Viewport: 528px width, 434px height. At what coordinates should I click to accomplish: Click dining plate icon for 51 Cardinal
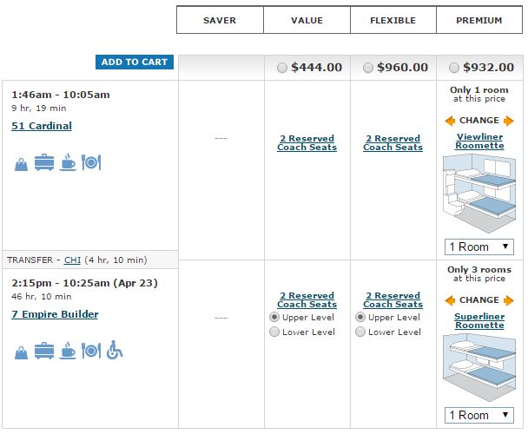click(91, 162)
